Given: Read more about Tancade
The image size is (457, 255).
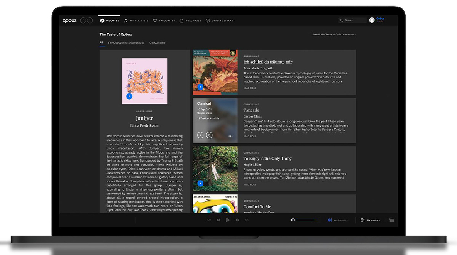Looking at the screenshot, I should point(250,137).
